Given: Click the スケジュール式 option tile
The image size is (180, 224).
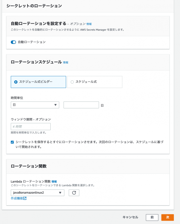Looking at the screenshot, I should pos(94,82).
